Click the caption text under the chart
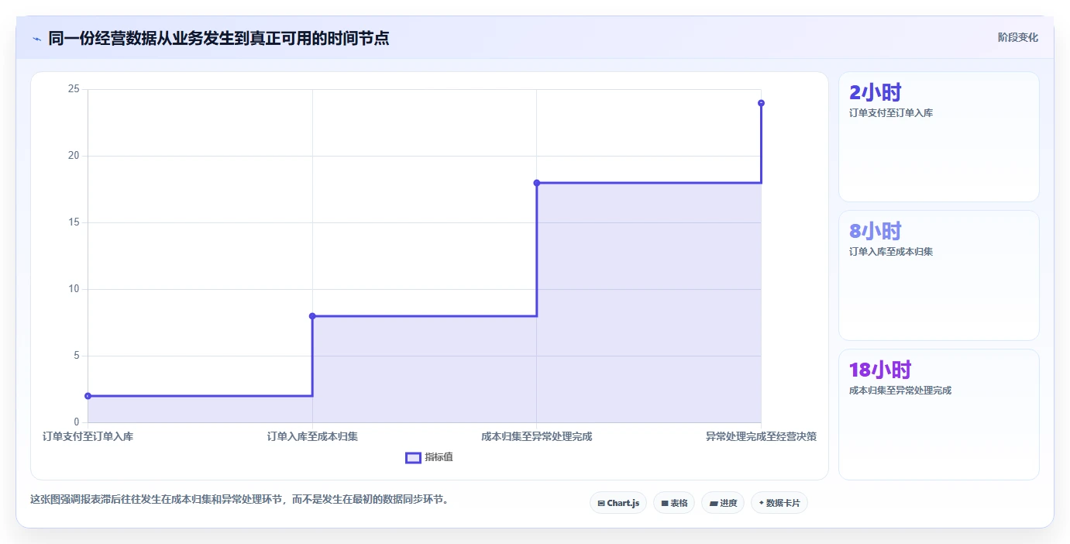 point(239,499)
